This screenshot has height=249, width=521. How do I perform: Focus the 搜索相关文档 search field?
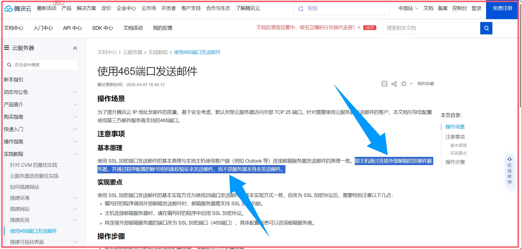tap(432, 28)
